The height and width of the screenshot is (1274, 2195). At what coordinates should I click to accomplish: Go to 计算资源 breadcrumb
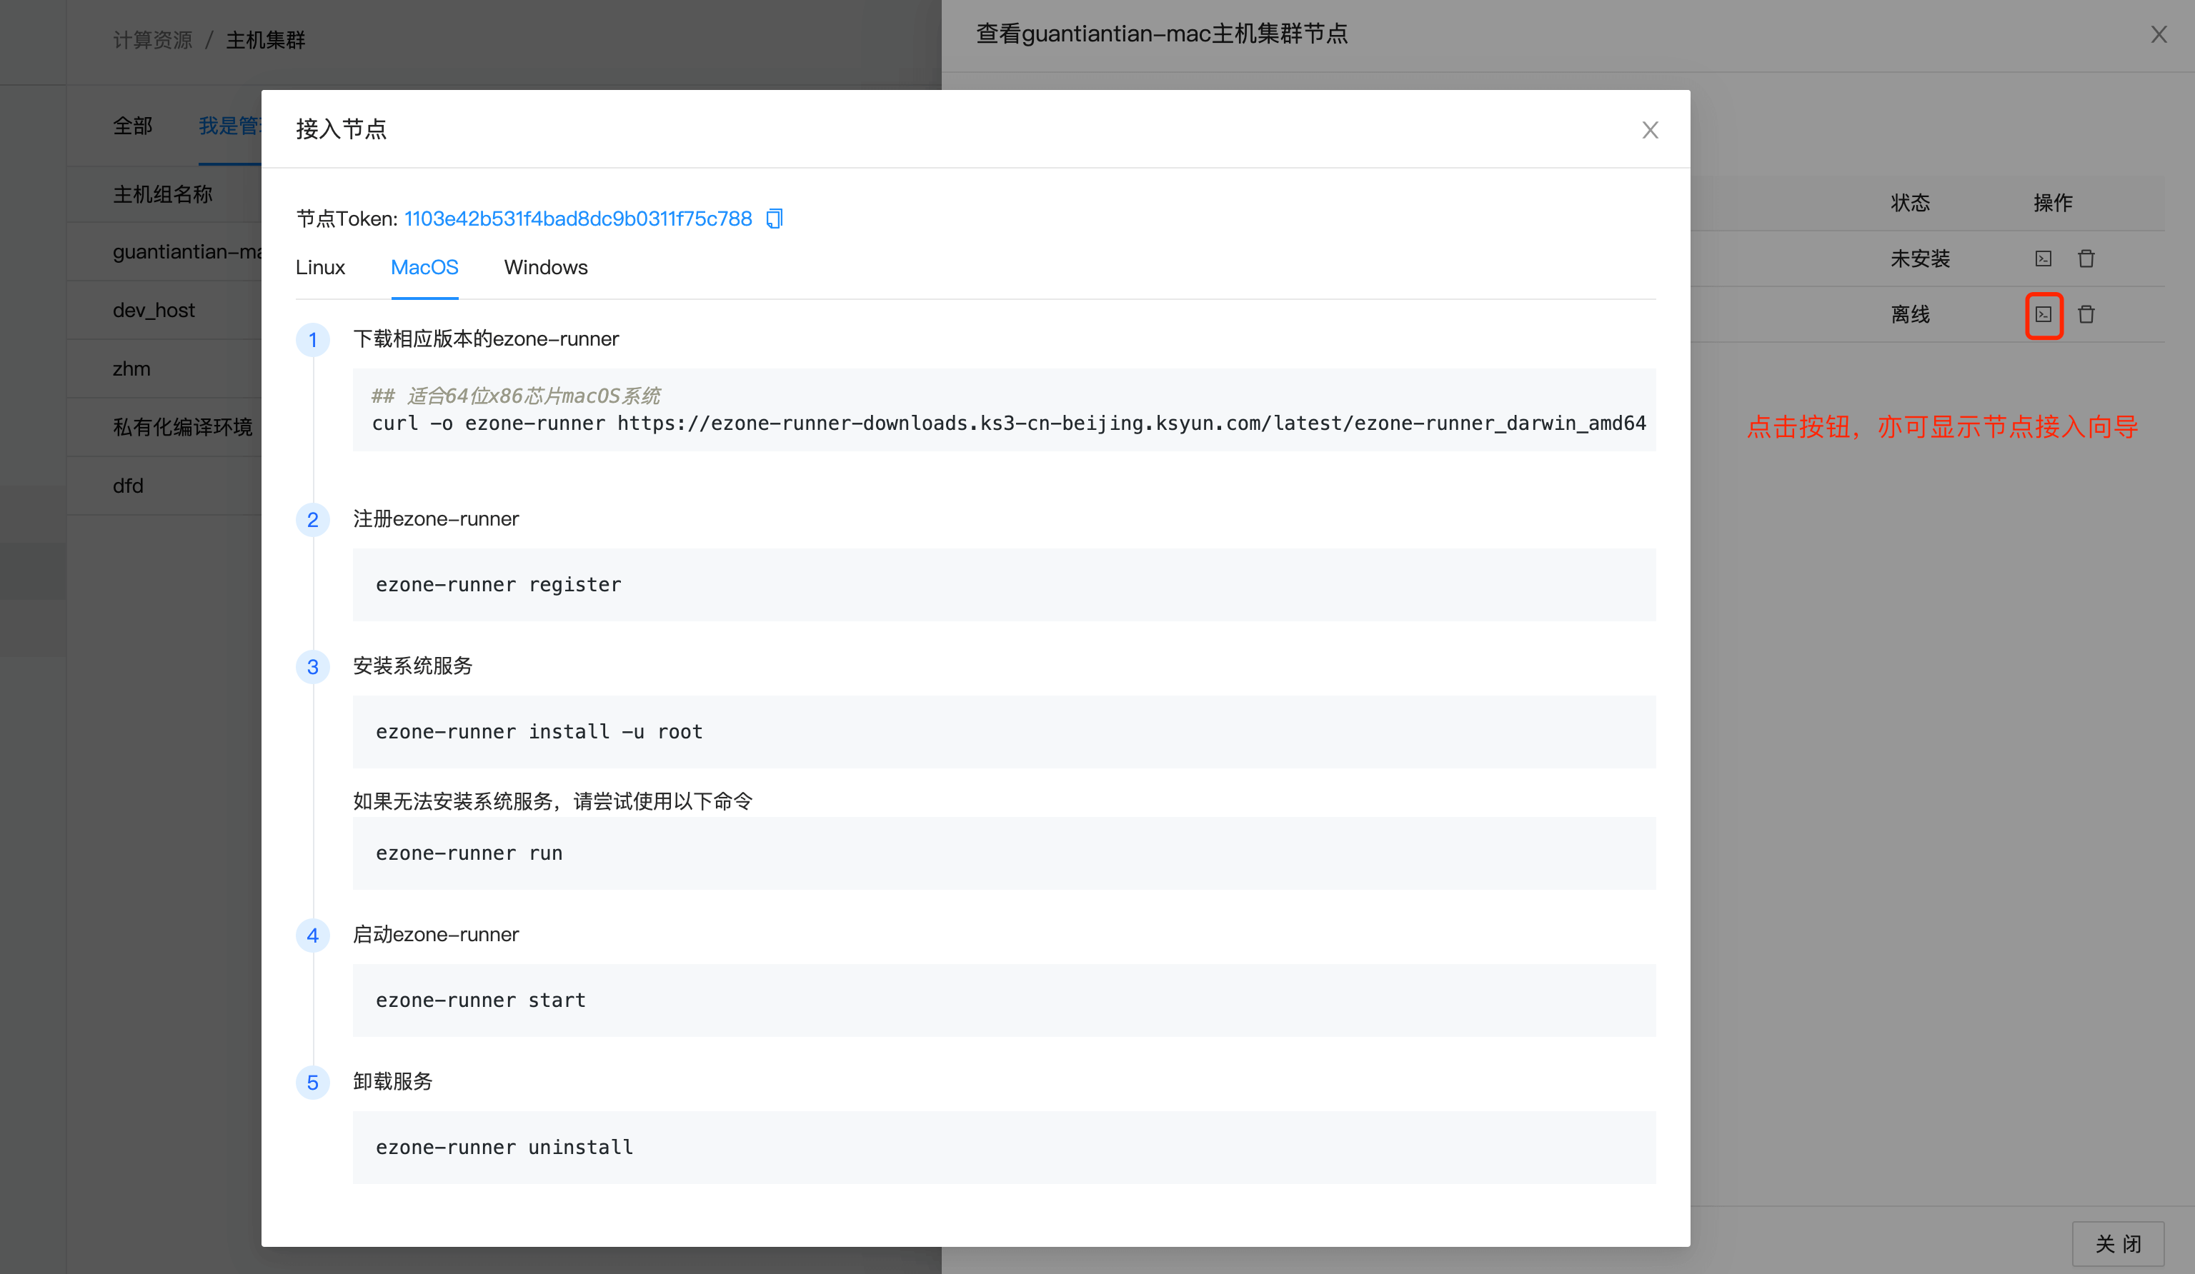point(152,40)
